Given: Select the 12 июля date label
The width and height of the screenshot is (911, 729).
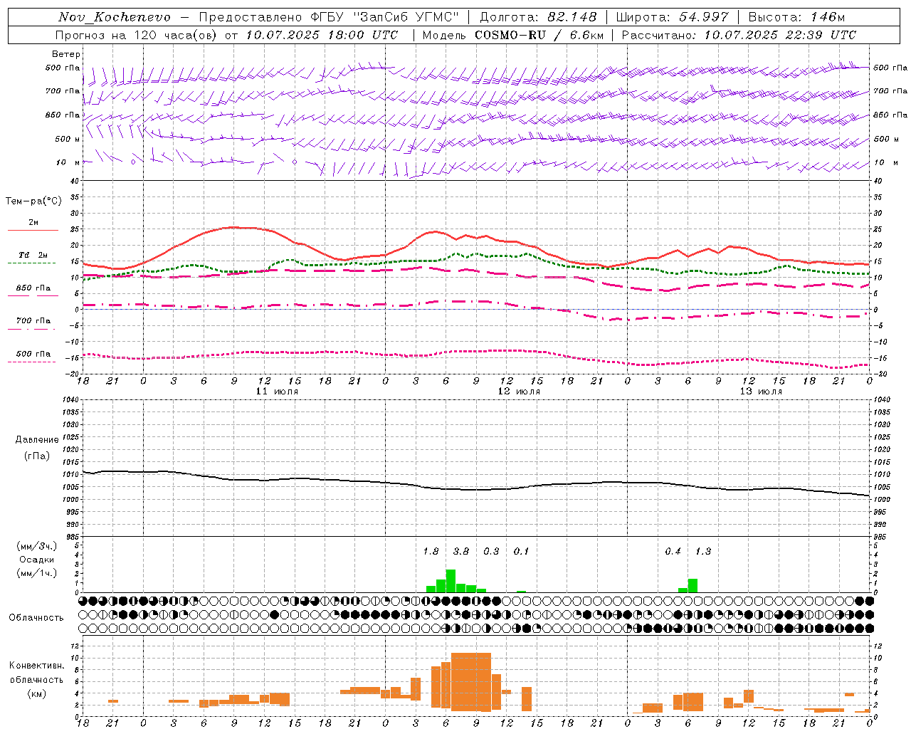Looking at the screenshot, I should [519, 392].
